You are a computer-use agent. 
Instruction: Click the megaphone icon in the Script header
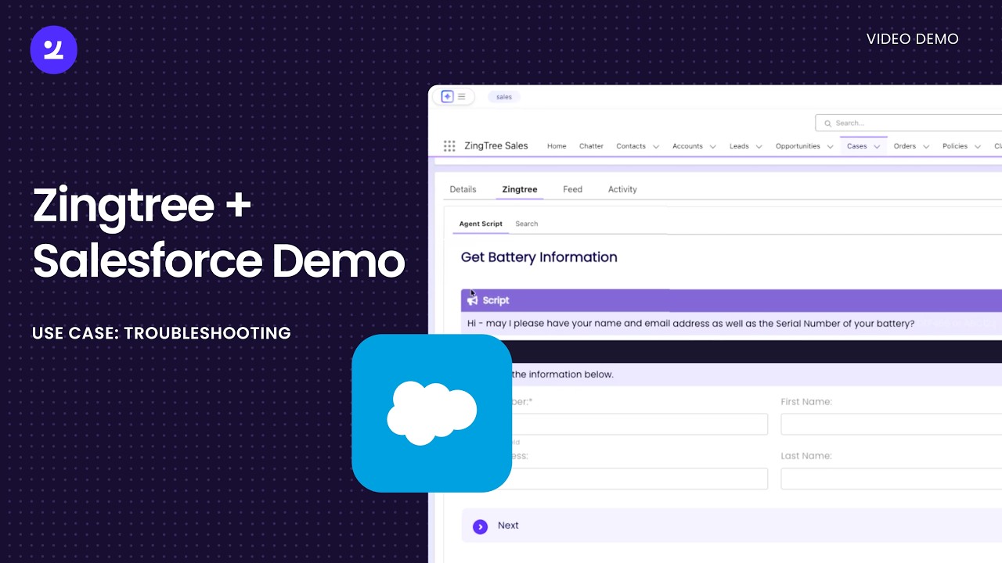[x=473, y=300]
